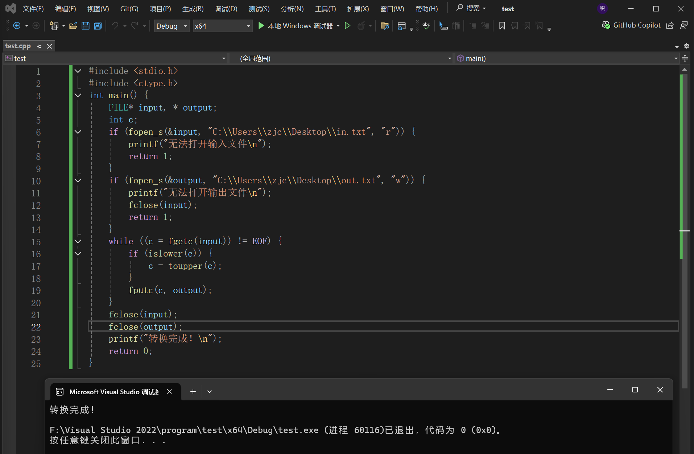Add a new console tab with plus
This screenshot has height=454, width=694.
pos(193,392)
